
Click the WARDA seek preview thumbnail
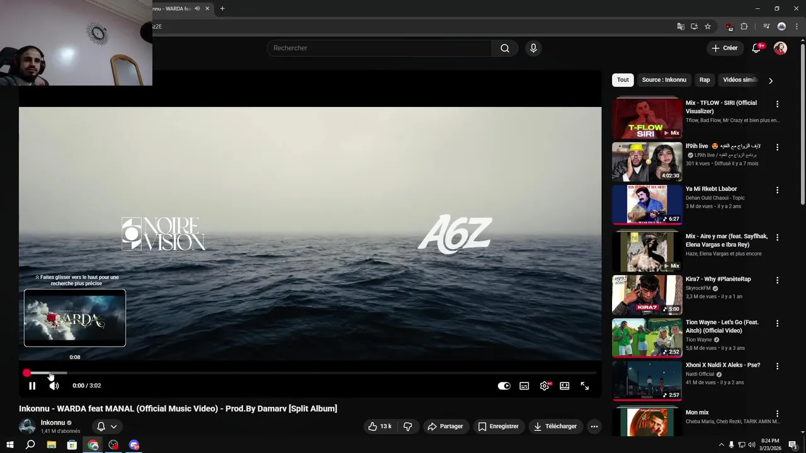tap(75, 318)
